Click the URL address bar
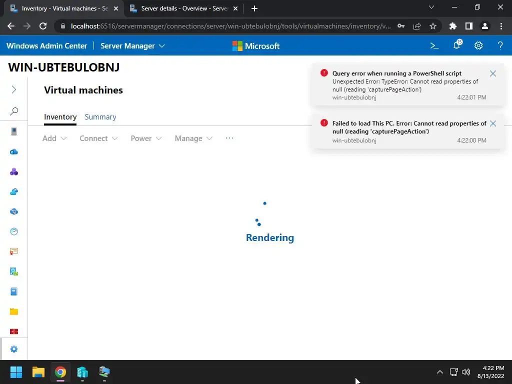This screenshot has width=512, height=384. pos(230,26)
